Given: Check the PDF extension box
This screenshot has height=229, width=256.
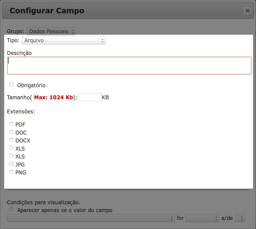Looking at the screenshot, I should [x=11, y=124].
